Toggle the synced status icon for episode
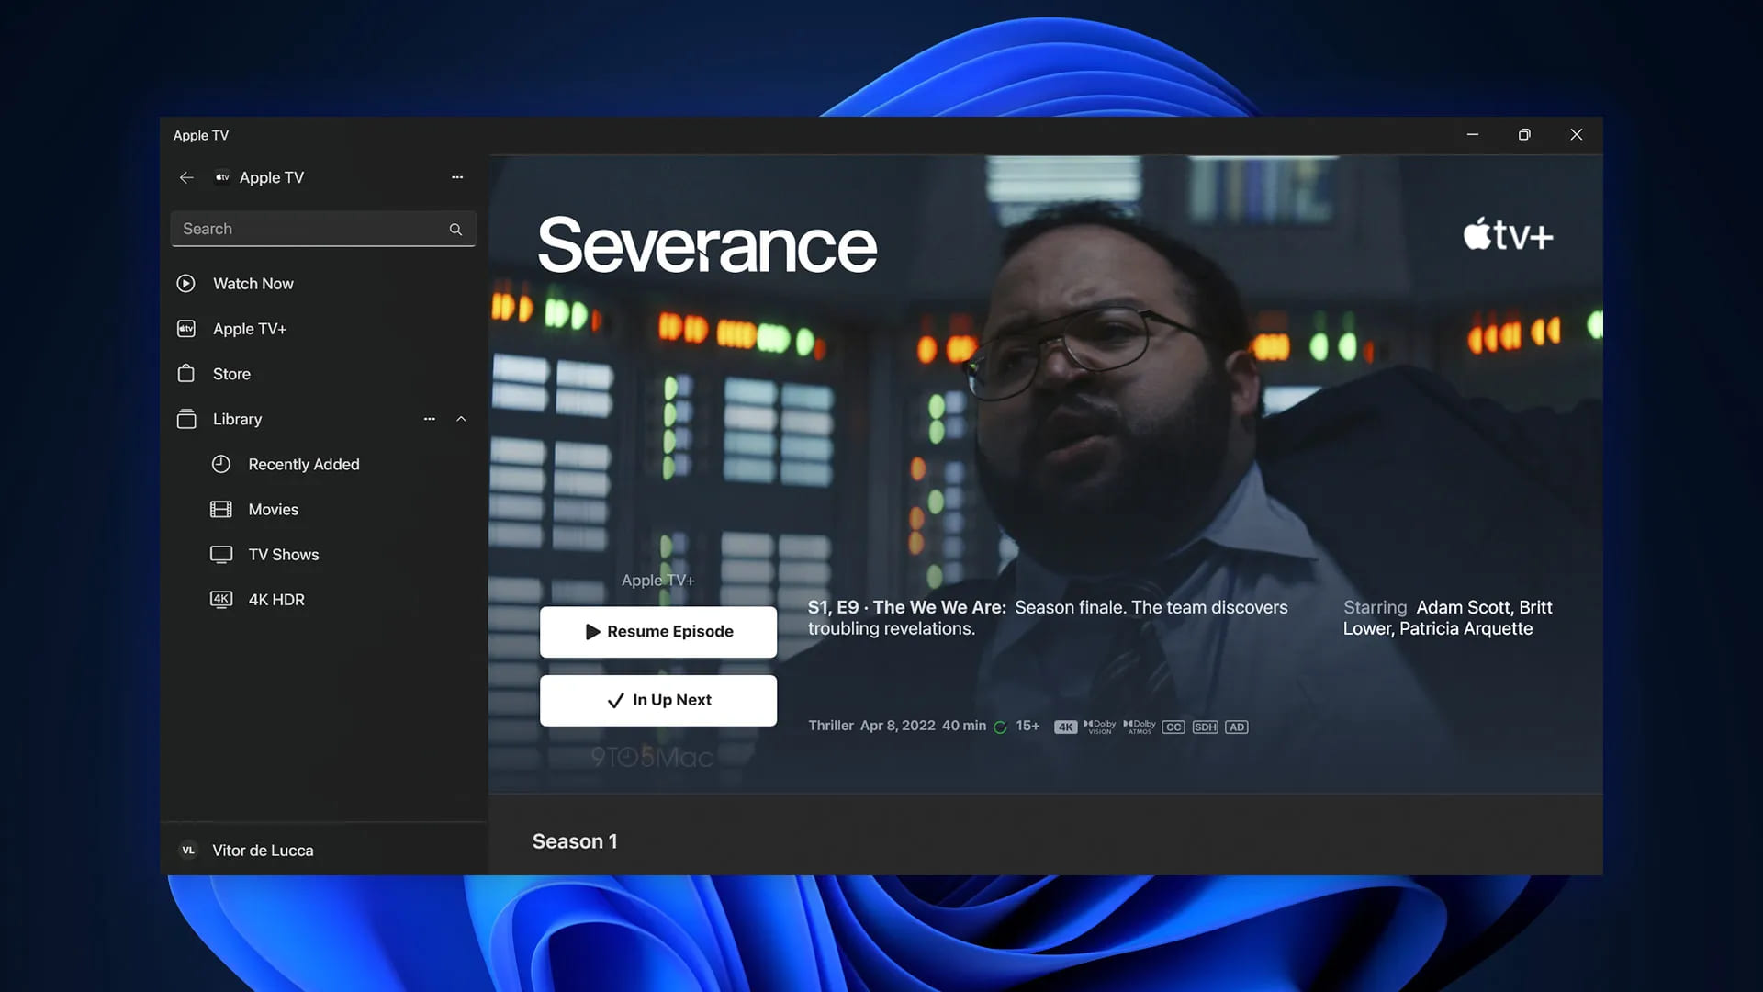The image size is (1763, 992). coord(1000,727)
